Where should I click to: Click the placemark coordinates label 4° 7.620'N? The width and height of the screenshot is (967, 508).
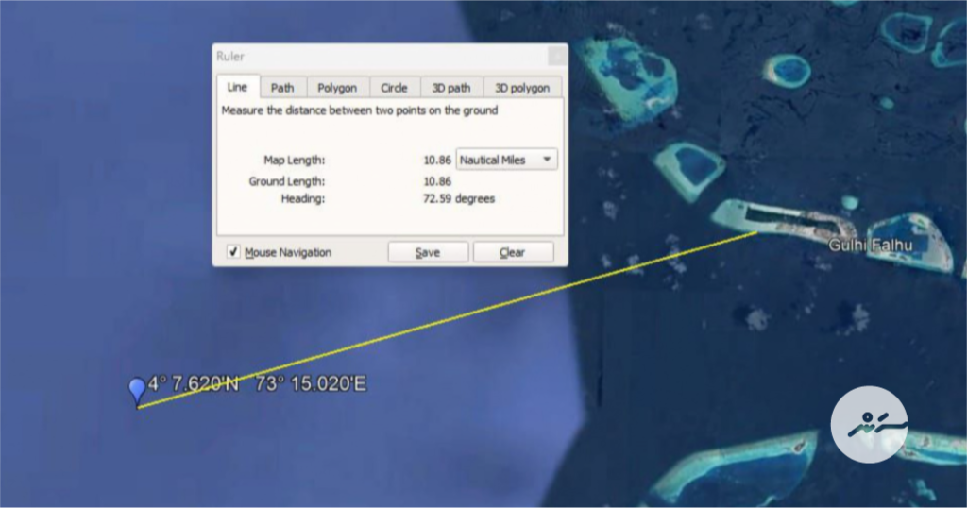[194, 383]
